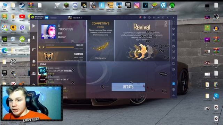Open multi-instance manager in BlueStacks sidebar
Screen dimensions: 223x125
pos(174,69)
